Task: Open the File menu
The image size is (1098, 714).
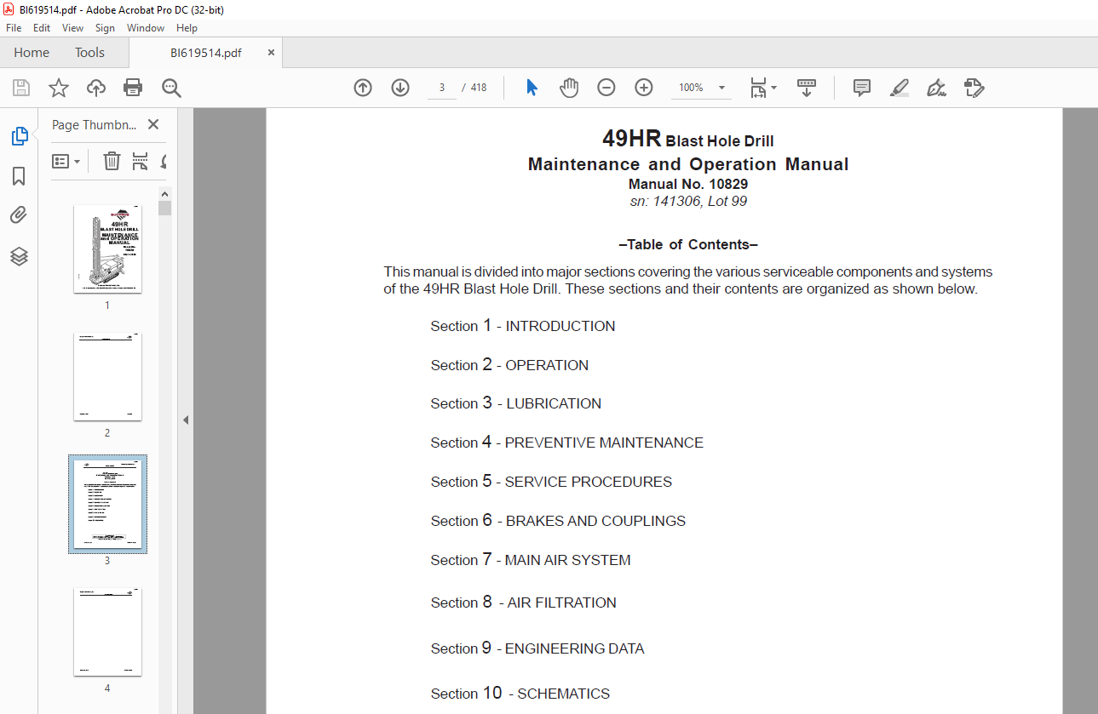Action: pos(14,28)
